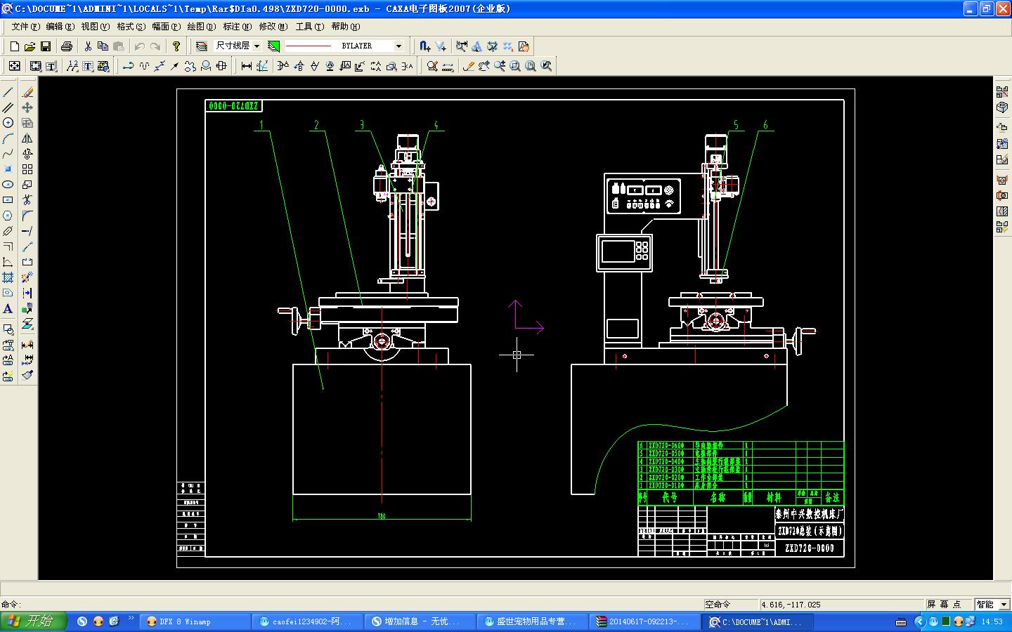
Task: Click the Windows 开始 start button
Action: click(x=34, y=621)
